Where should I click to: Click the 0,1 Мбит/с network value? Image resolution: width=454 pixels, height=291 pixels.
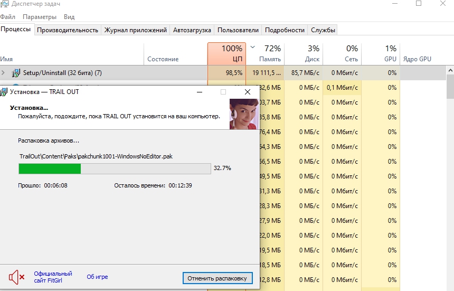tap(342, 88)
